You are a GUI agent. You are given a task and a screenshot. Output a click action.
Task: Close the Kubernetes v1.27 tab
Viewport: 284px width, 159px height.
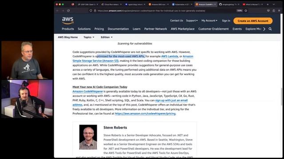[x=191, y=4]
